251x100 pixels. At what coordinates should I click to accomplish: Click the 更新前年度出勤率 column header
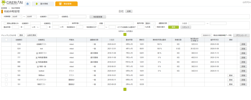point(159,40)
